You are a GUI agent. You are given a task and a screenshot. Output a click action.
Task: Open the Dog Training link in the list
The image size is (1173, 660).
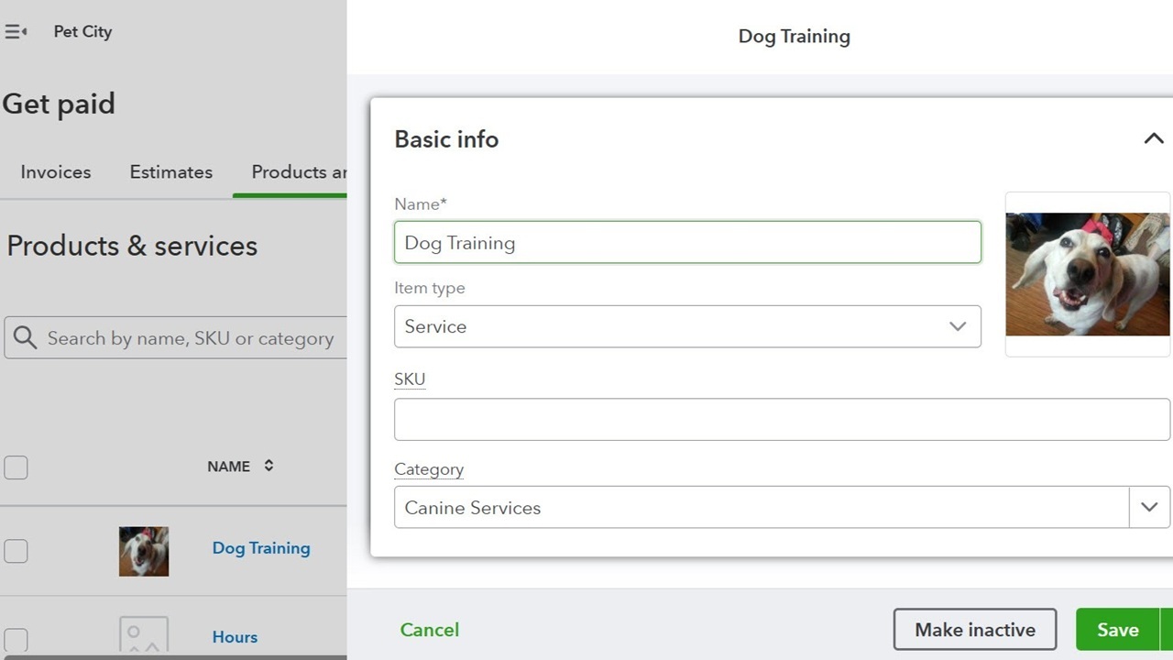click(261, 548)
